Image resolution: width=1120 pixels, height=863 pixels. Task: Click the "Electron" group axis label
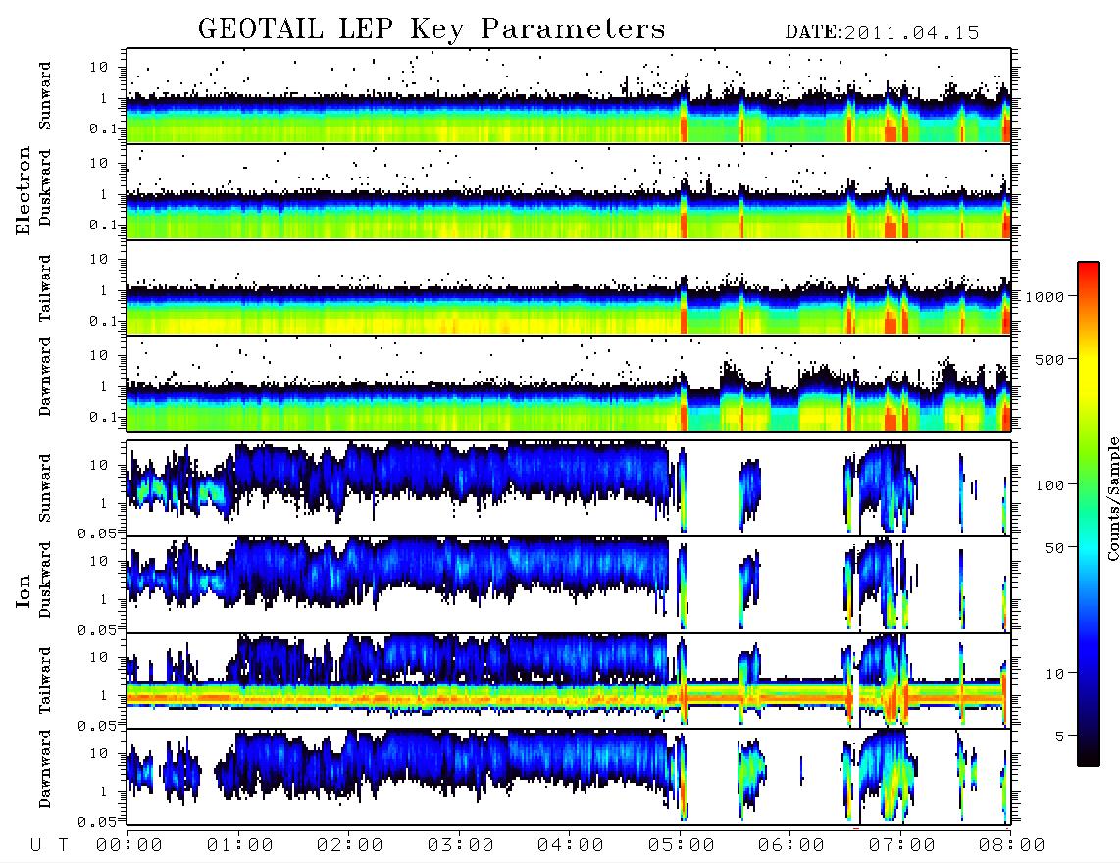(23, 190)
